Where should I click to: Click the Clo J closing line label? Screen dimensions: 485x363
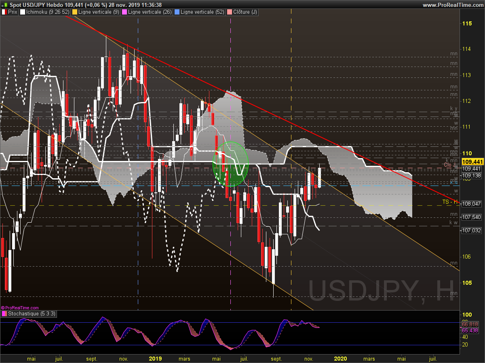click(x=450, y=165)
